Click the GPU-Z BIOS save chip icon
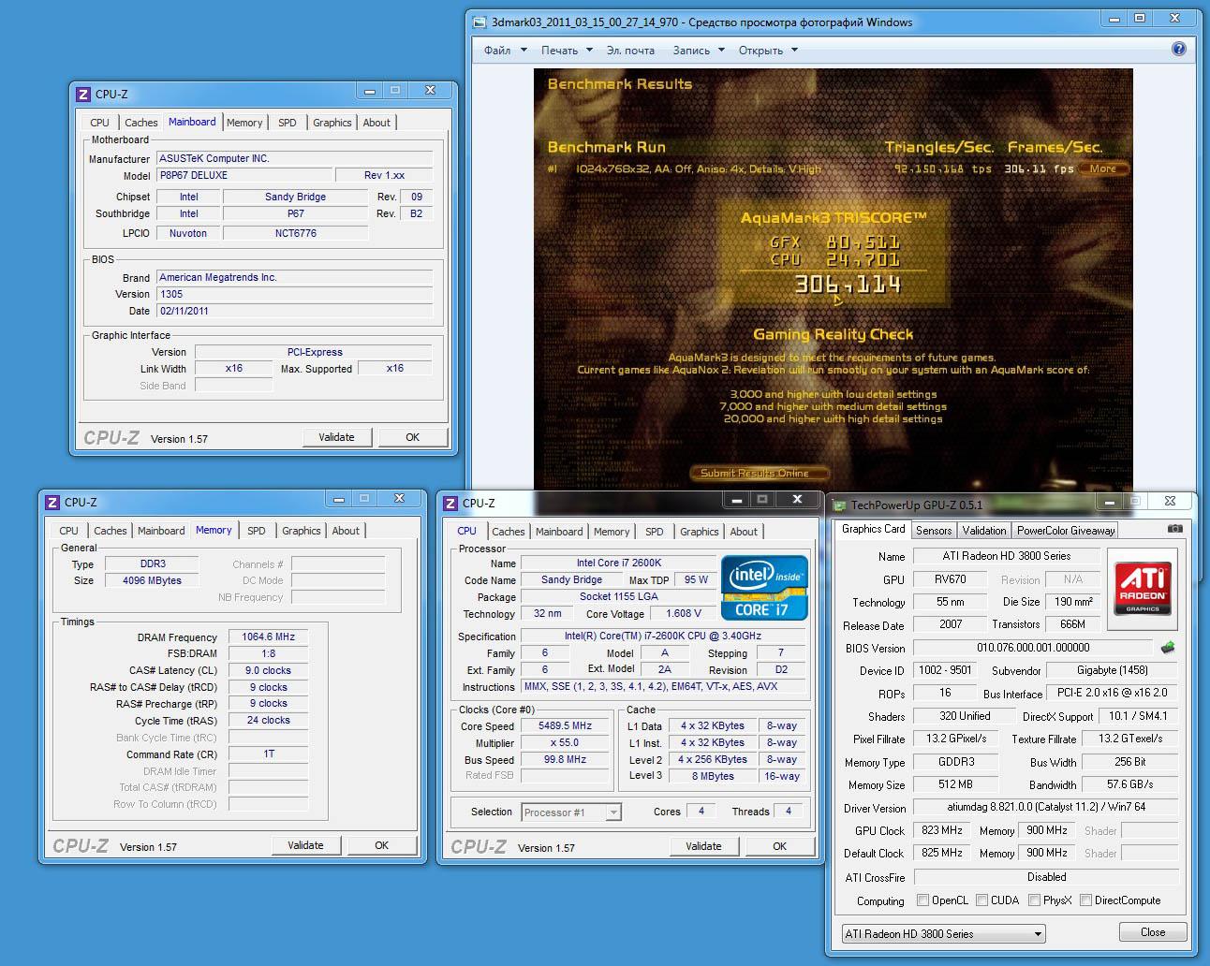Screen dimensions: 1210x966 [1168, 647]
